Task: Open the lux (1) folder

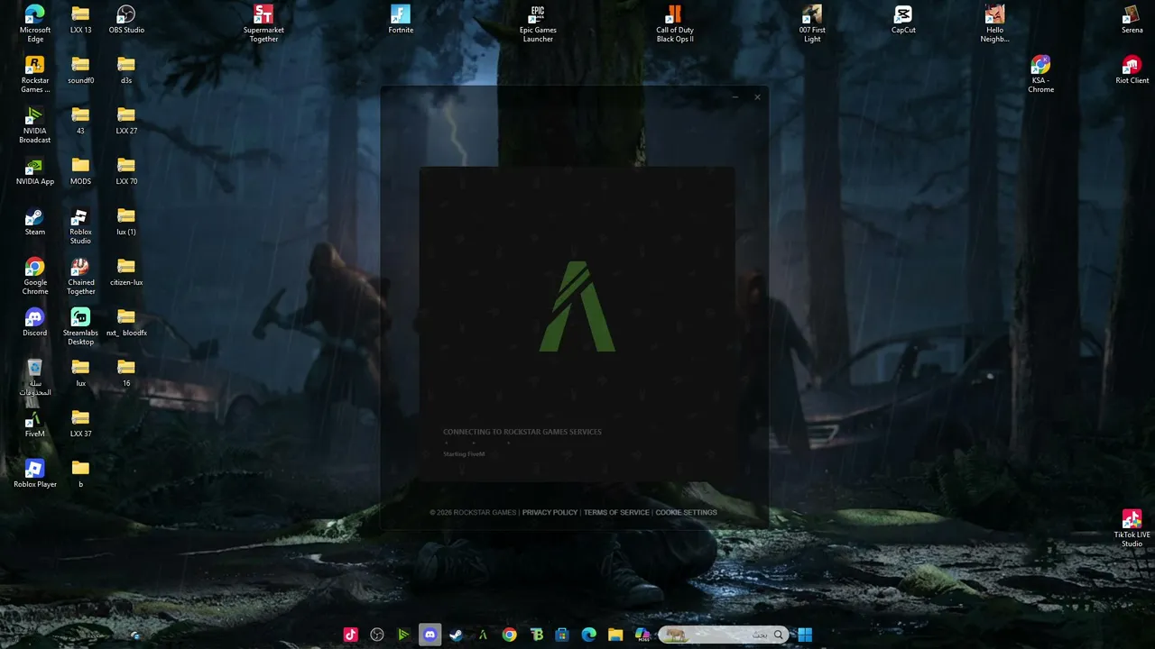Action: click(126, 222)
